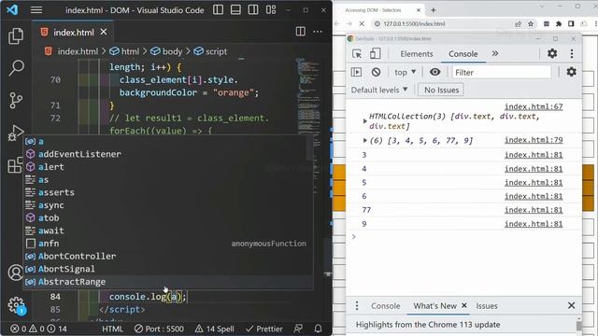
Task: Change the HTML language mode
Action: [112, 329]
